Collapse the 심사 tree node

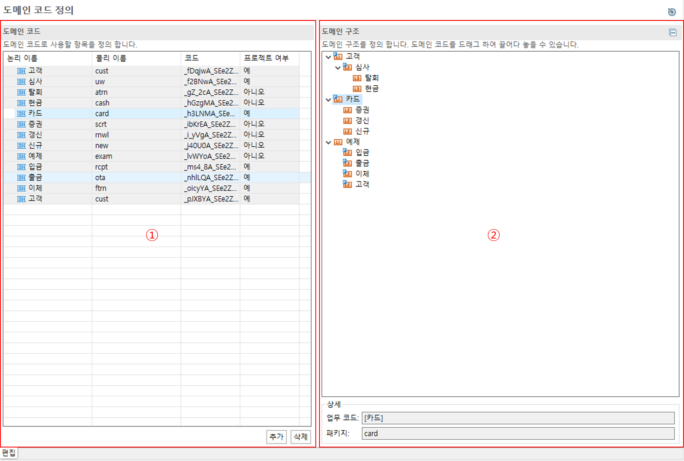[338, 68]
